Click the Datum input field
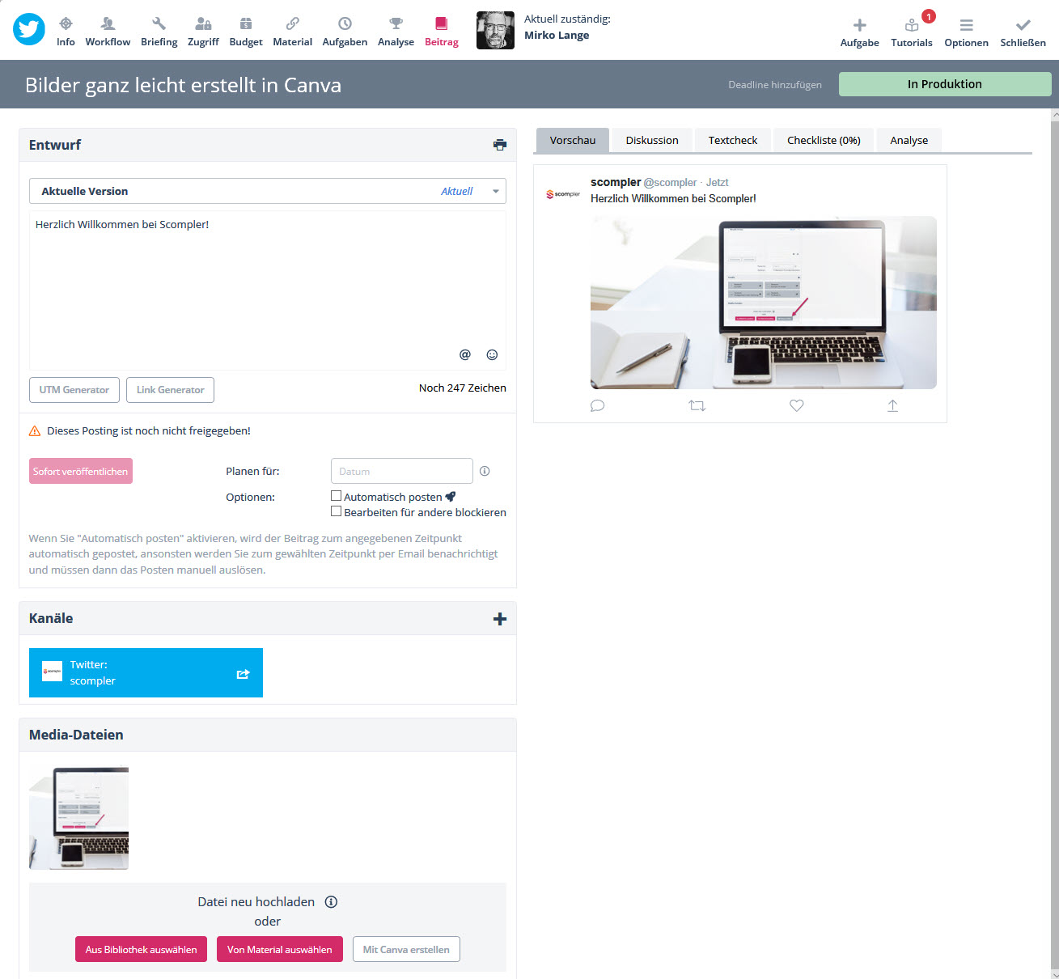This screenshot has width=1059, height=979. (x=401, y=471)
